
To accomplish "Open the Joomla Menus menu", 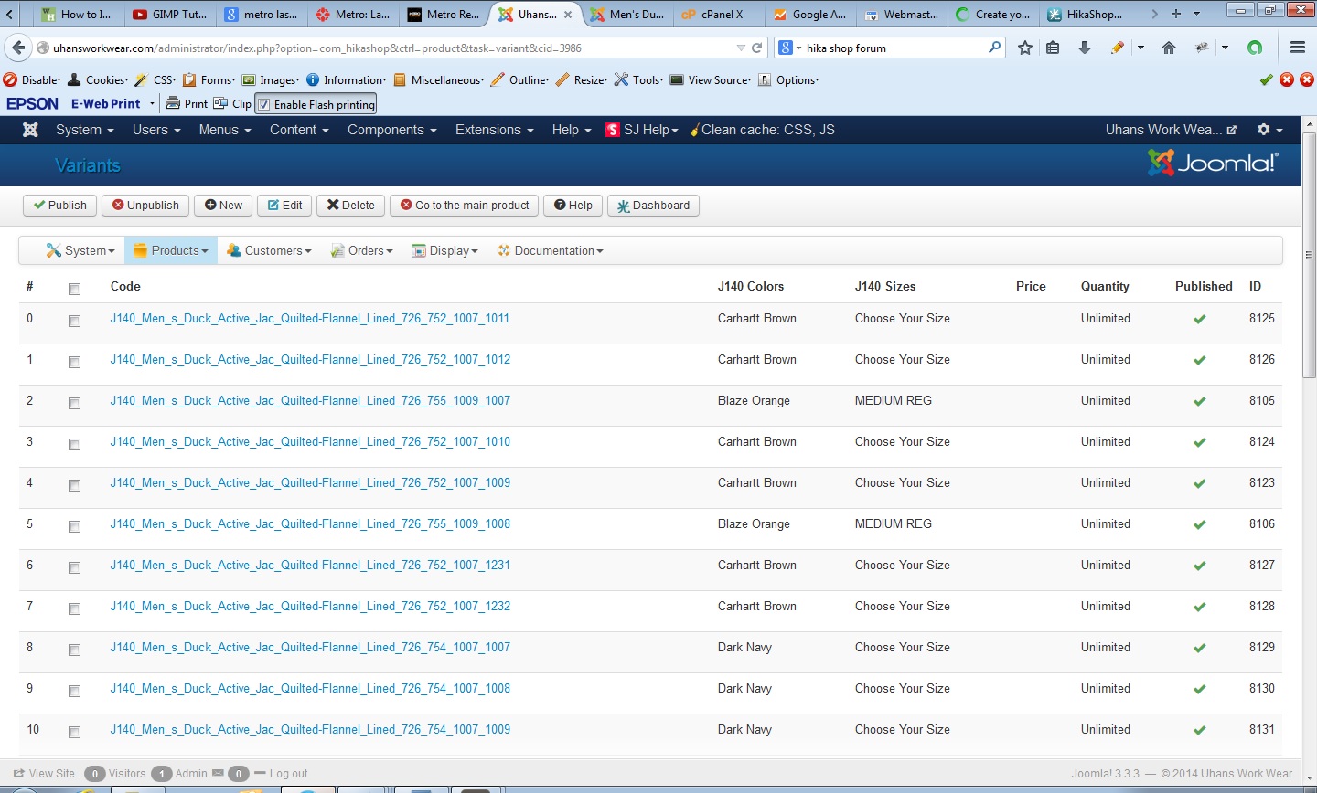I will [224, 130].
